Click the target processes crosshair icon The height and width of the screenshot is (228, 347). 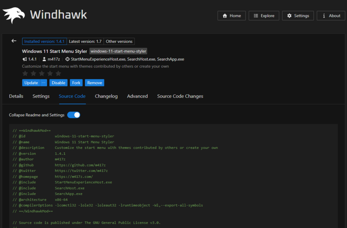[67, 59]
